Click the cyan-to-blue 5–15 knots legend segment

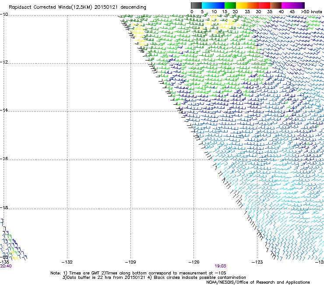213,5
